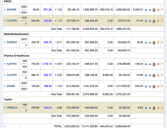Expand the SHEENT row with its plus sign
This screenshot has width=167, height=128.
pos(5,42)
